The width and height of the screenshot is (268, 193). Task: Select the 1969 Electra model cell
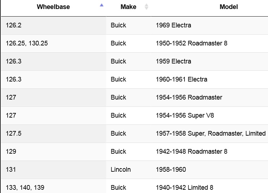tap(173, 25)
